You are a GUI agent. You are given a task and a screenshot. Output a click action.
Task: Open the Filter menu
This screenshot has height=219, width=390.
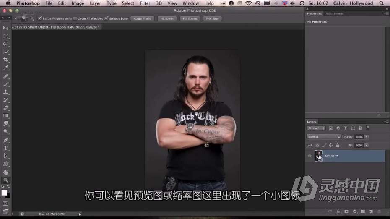coord(145,3)
